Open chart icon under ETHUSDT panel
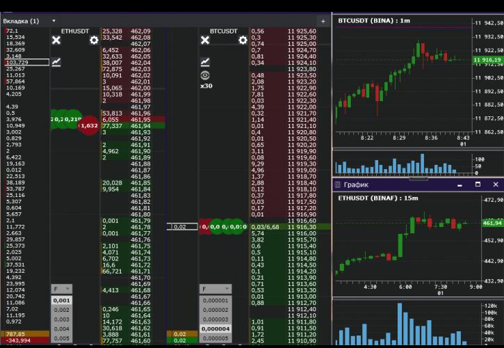This screenshot has width=504, height=348. tap(56, 61)
